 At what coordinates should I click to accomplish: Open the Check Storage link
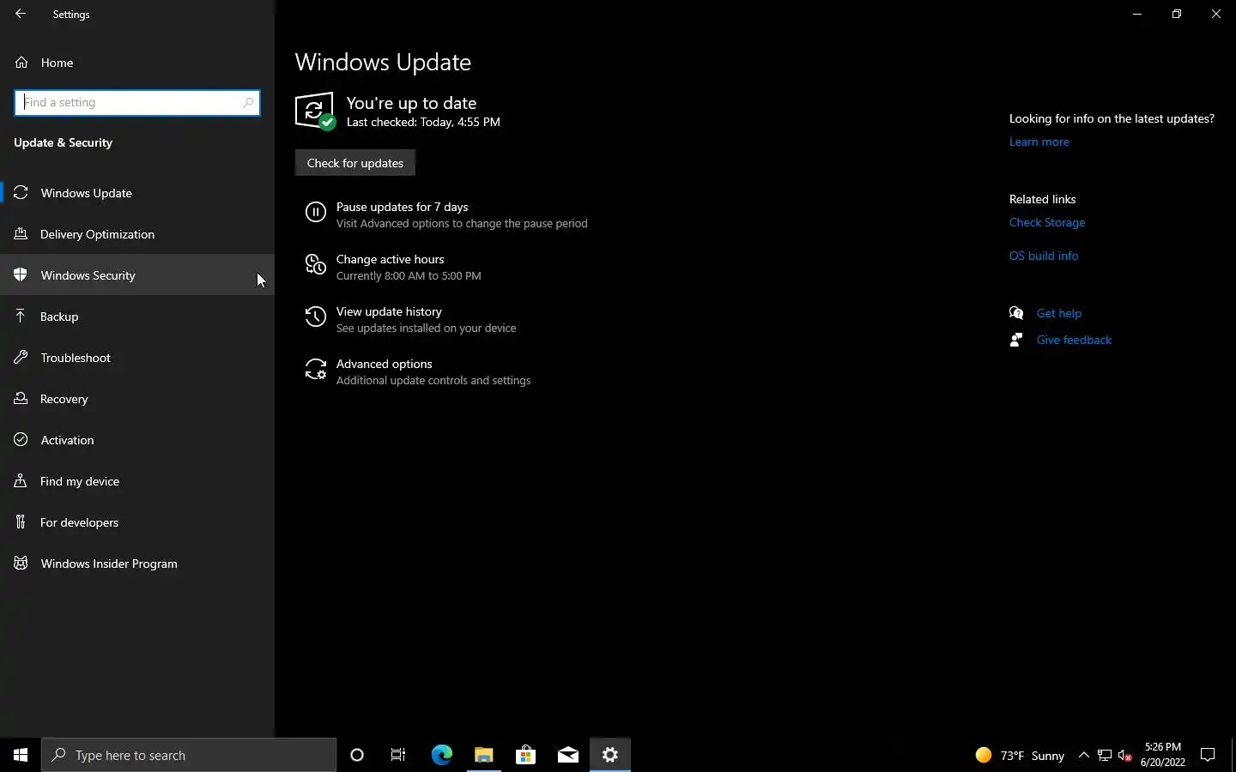tap(1047, 222)
